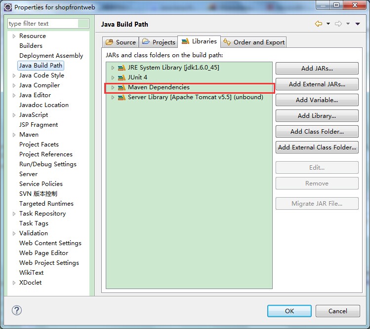Expand Java Editor category
Image resolution: width=370 pixels, height=329 pixels.
14,96
